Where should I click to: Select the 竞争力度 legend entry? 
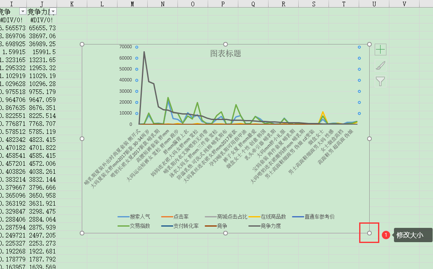click(x=271, y=226)
